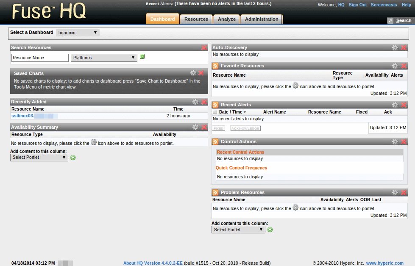Click the Search link in header
This screenshot has height=266, width=415.
point(404,21)
